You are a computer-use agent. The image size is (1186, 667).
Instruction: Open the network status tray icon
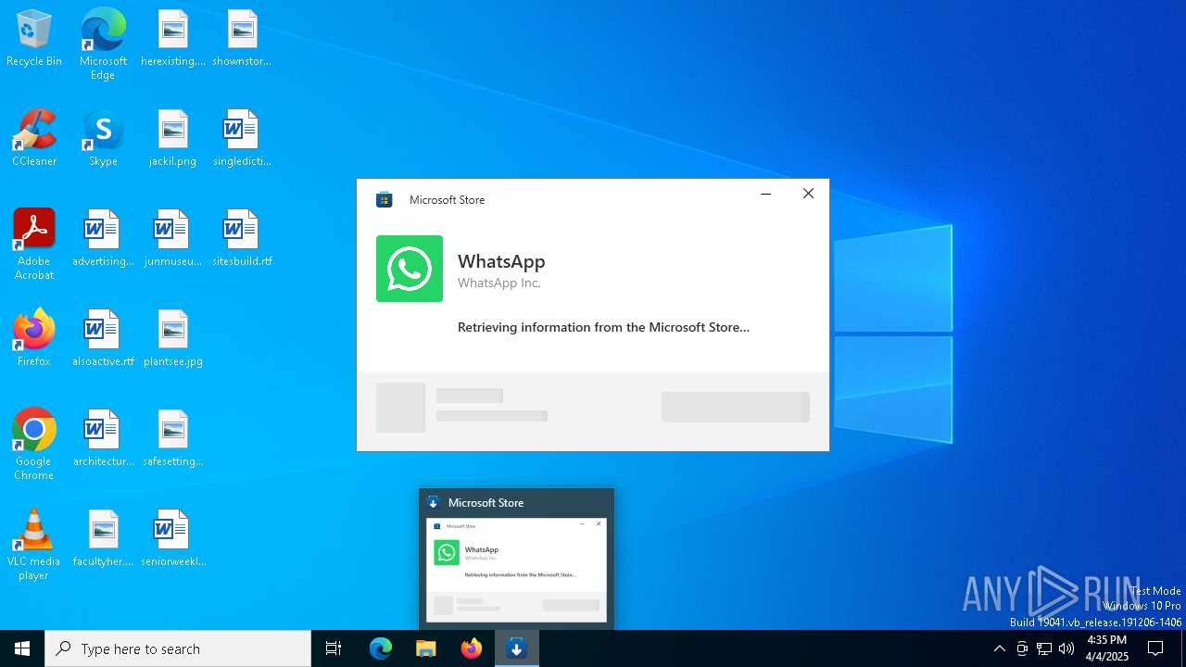[1044, 648]
